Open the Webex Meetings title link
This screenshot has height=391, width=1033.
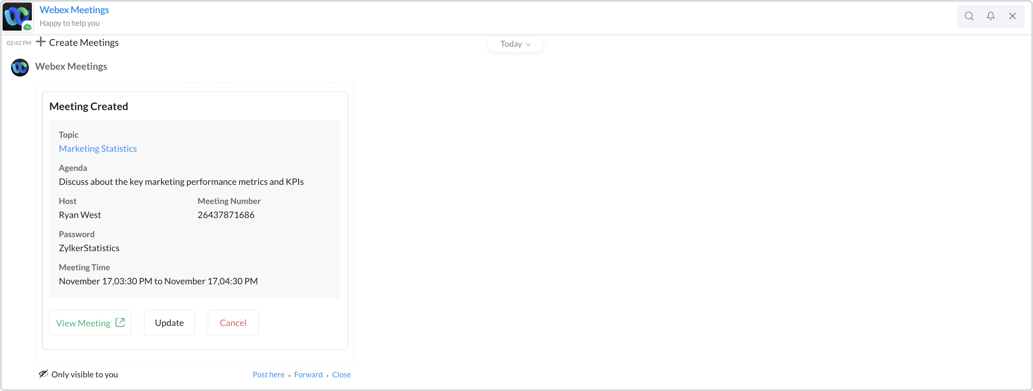(x=74, y=10)
